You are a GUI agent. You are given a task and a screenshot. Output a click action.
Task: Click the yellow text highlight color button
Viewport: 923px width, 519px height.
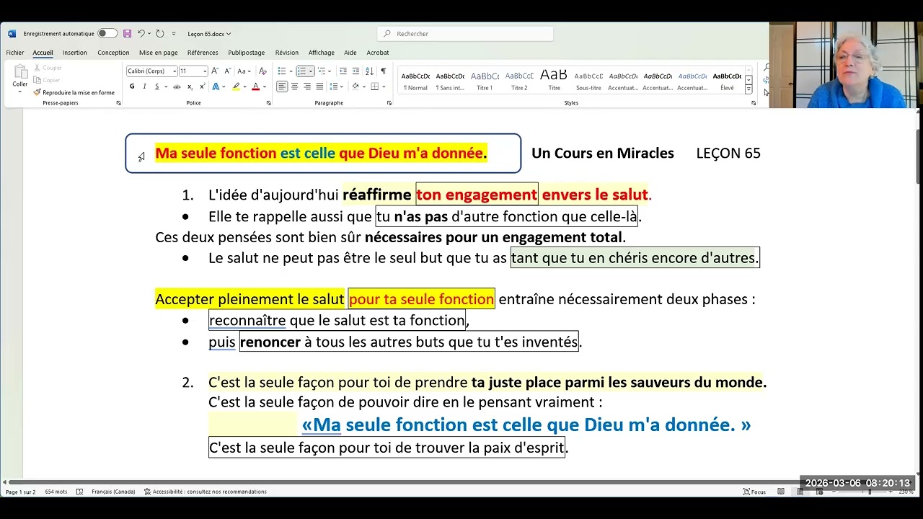point(236,86)
